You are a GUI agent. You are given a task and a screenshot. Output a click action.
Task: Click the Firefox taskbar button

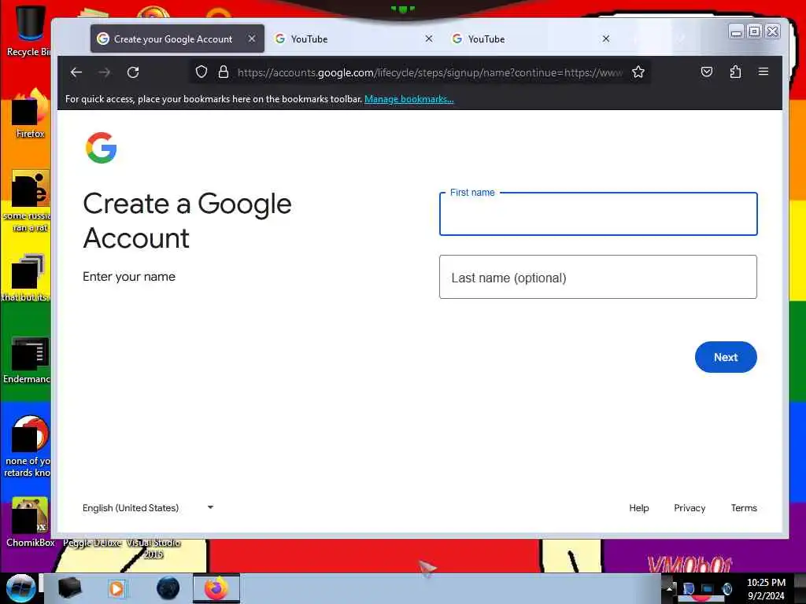pos(216,588)
